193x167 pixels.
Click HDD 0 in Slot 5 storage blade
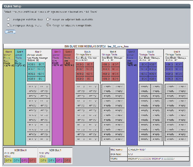point(80,79)
